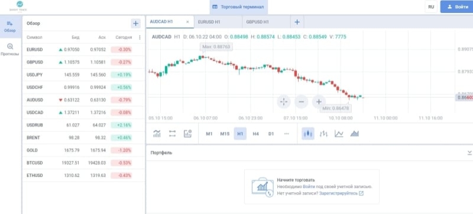This screenshot has height=214, width=473.
Task: Select the USDCAD row
Action: (x=83, y=113)
